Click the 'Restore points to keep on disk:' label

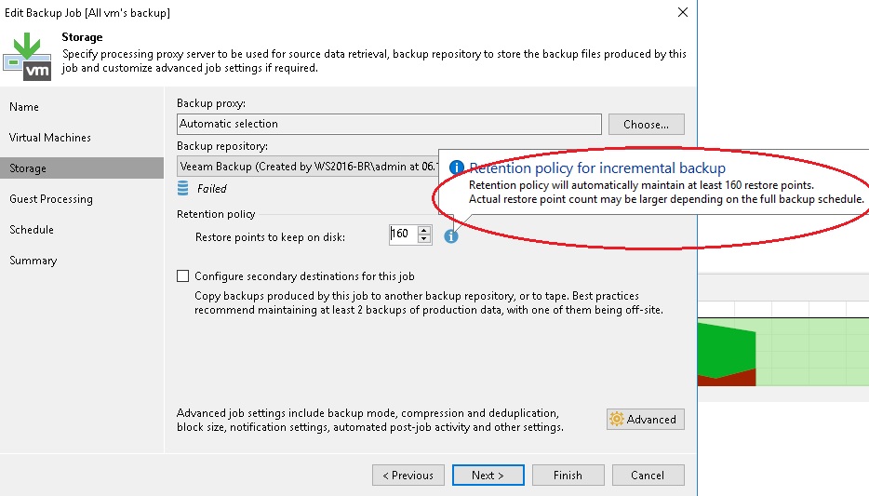click(270, 237)
